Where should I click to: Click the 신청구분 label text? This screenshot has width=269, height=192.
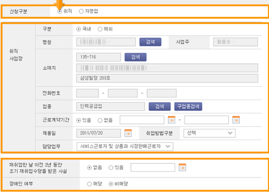click(18, 12)
